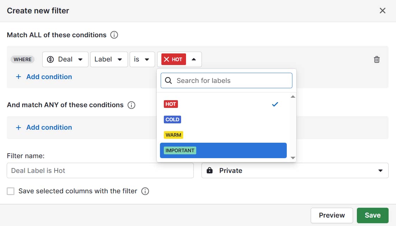Open the info tooltip next to Match ALL conditions

click(114, 35)
